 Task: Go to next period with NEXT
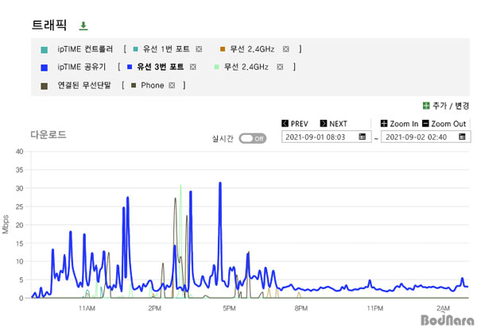tap(333, 124)
